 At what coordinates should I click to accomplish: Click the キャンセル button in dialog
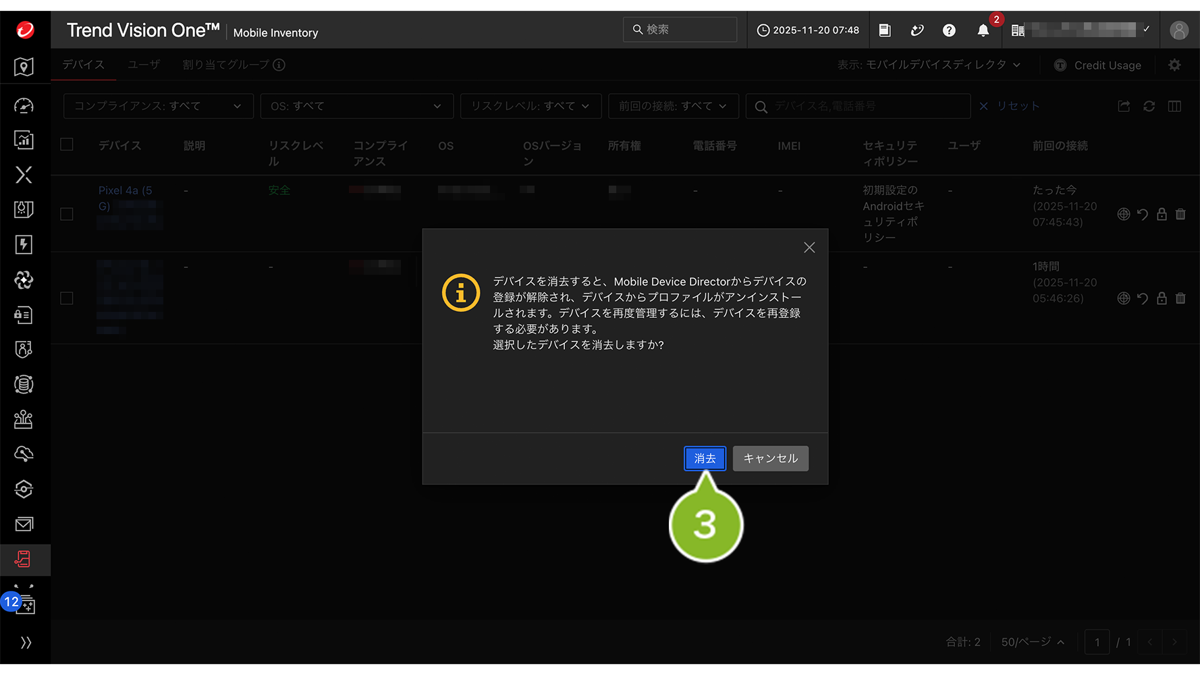pyautogui.click(x=770, y=458)
